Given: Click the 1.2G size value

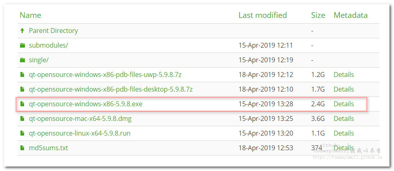Looking at the screenshot, I should point(318,75).
